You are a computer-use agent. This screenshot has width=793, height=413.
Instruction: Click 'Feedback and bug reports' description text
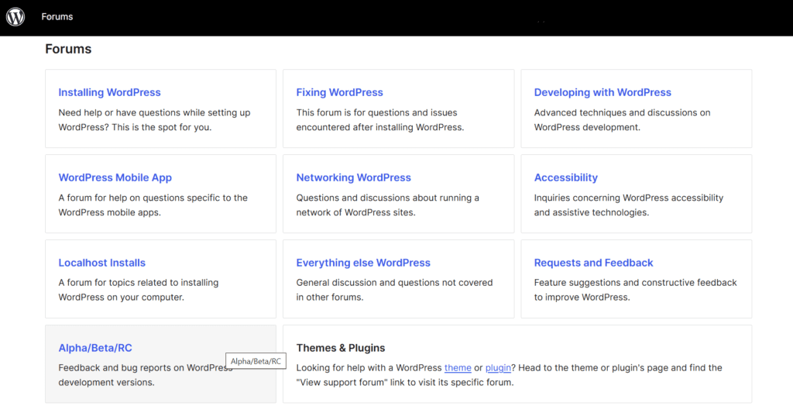click(x=146, y=375)
